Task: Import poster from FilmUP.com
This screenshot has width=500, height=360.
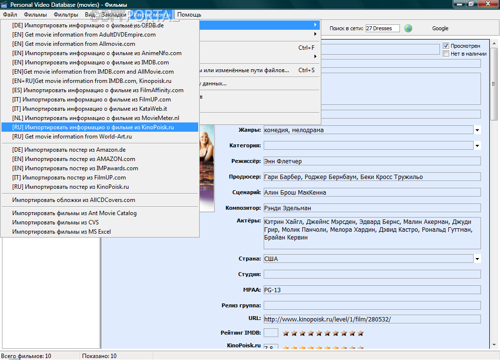Action: point(100,178)
